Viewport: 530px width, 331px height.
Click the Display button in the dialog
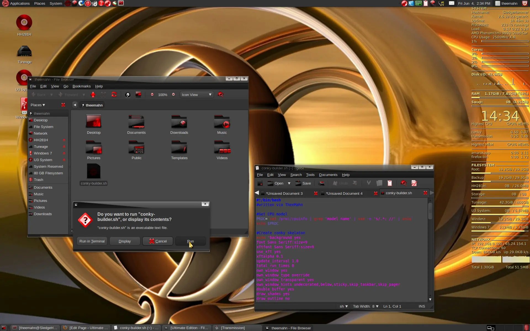point(125,241)
